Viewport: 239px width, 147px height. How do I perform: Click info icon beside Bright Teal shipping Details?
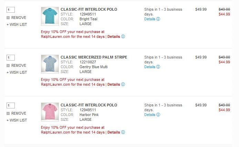pos(158,19)
